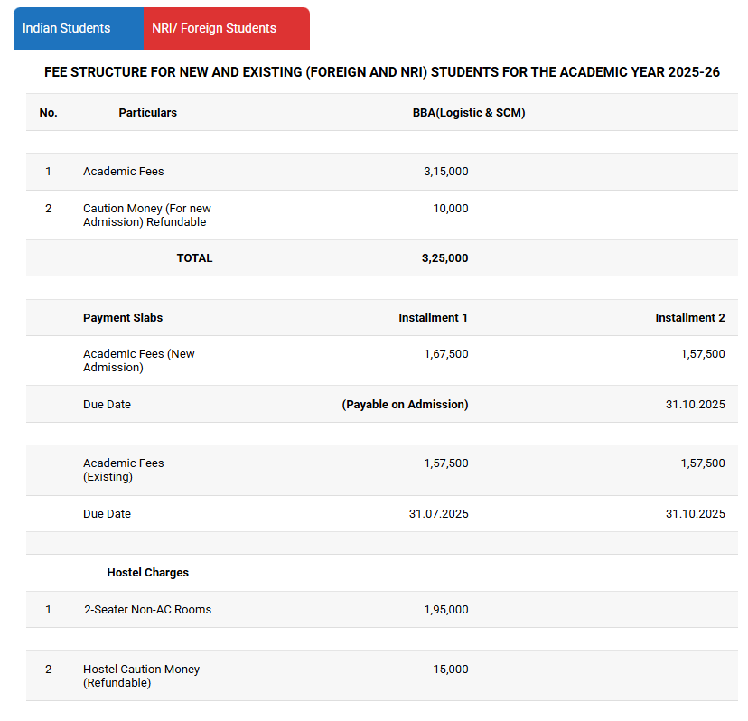748x721 pixels.
Task: Click the fee structure heading for 2025-26
Action: (381, 72)
